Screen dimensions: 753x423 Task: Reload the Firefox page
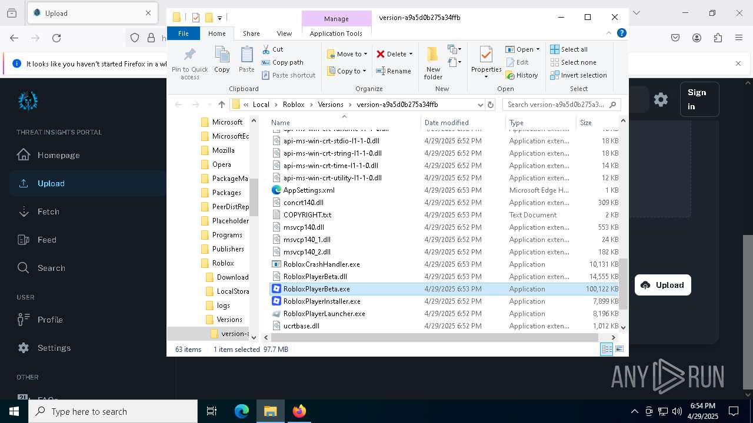(56, 38)
